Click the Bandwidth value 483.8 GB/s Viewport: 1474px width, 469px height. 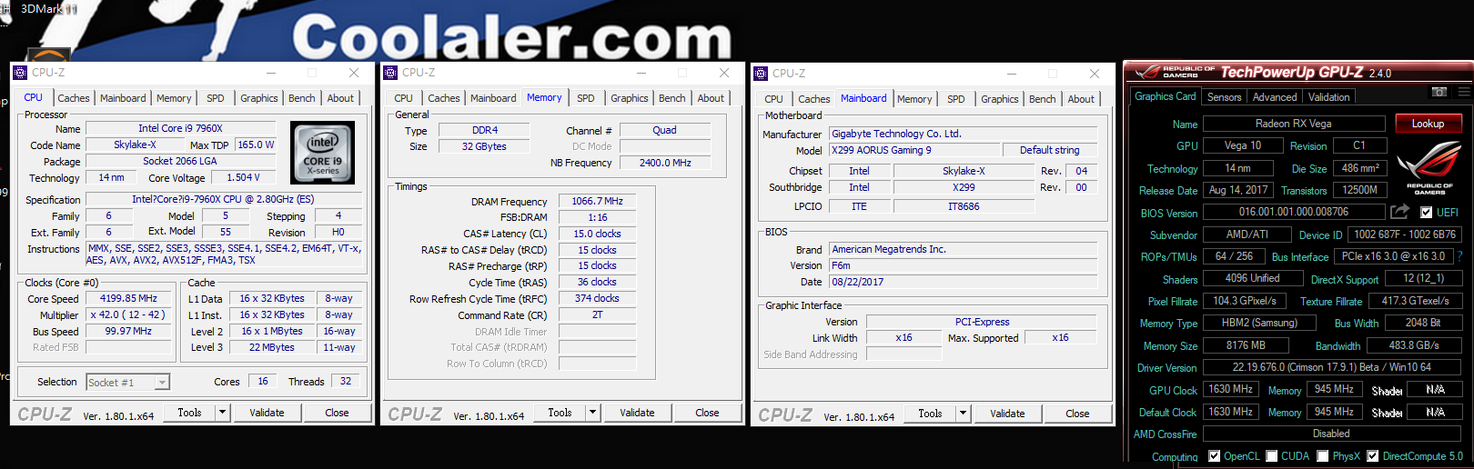(1414, 345)
